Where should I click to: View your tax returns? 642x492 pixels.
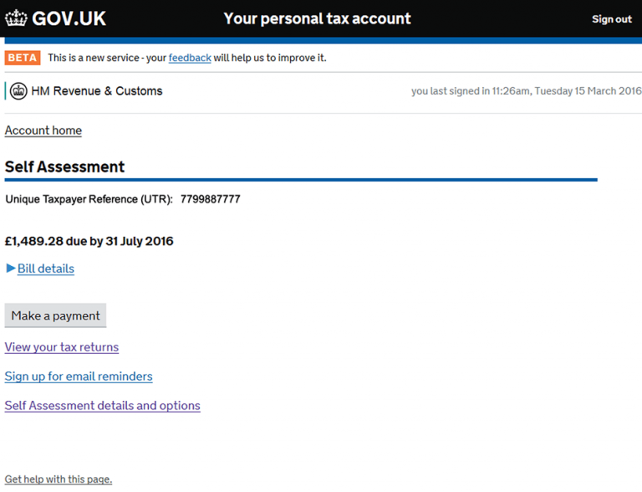point(62,347)
